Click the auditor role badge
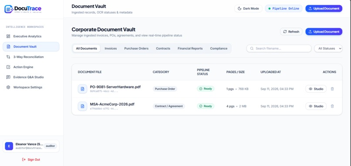Image resolution: width=351 pixels, height=166 pixels. pos(51,146)
